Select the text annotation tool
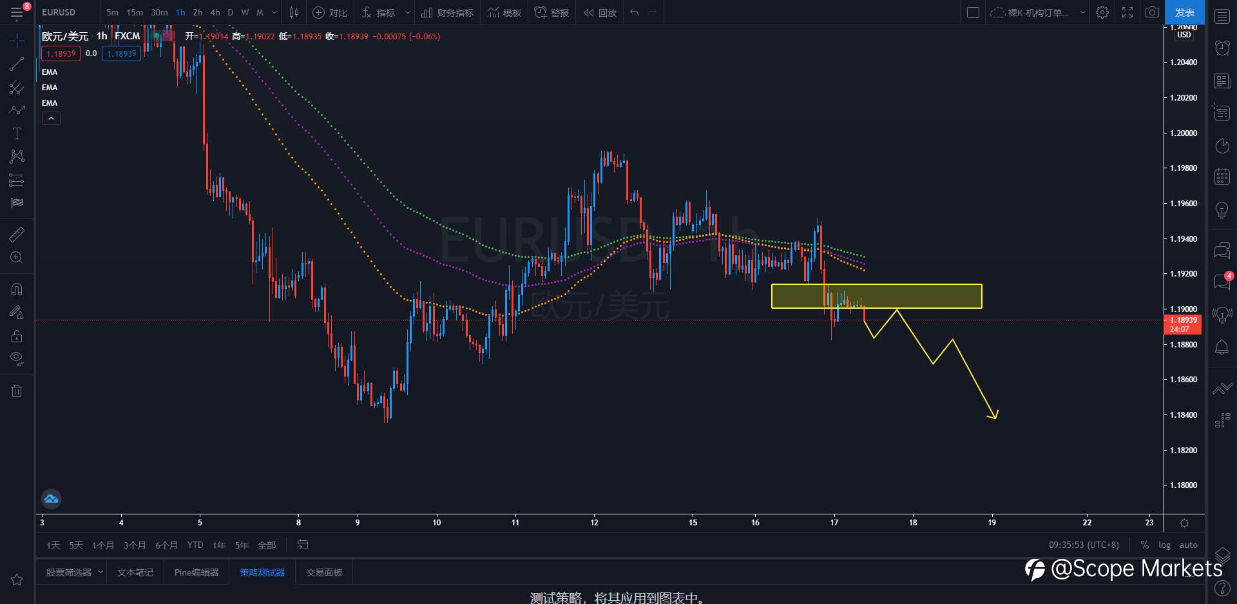This screenshot has width=1237, height=604. 17,133
